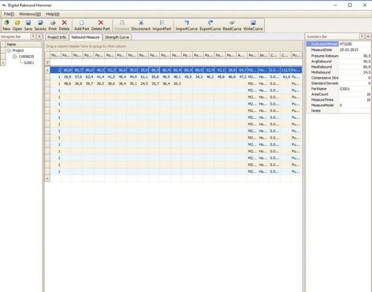Click the Add Part icon

tap(81, 23)
